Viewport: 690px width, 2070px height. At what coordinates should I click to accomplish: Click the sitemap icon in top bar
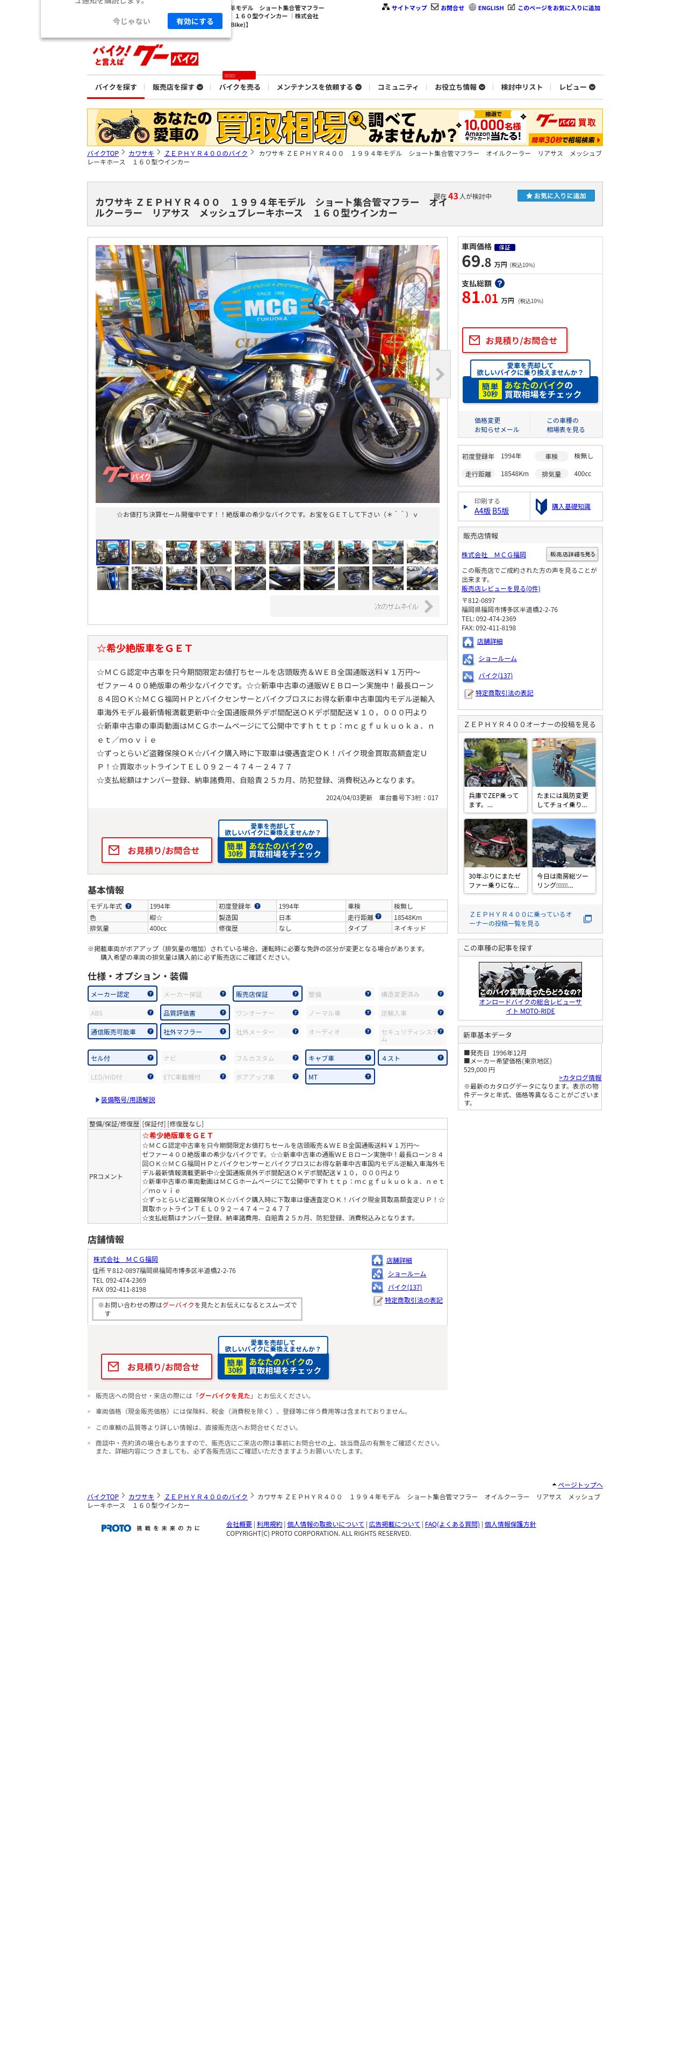click(x=385, y=7)
